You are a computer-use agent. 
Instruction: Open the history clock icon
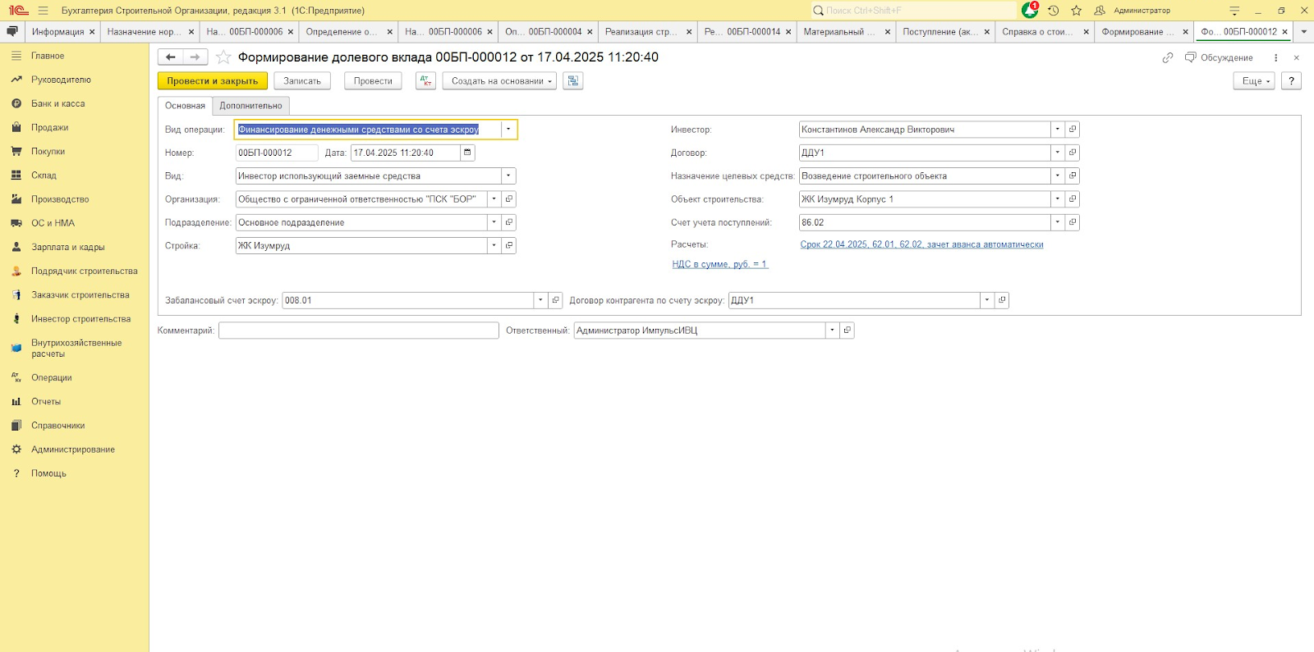click(1054, 11)
